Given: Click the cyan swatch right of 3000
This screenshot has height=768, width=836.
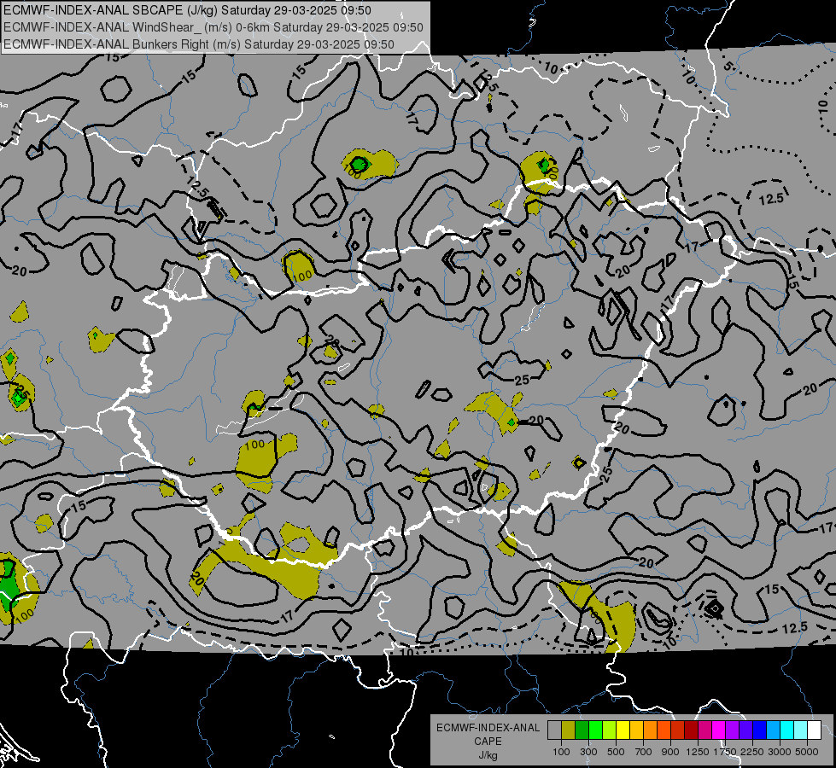Looking at the screenshot, I should click(x=787, y=730).
